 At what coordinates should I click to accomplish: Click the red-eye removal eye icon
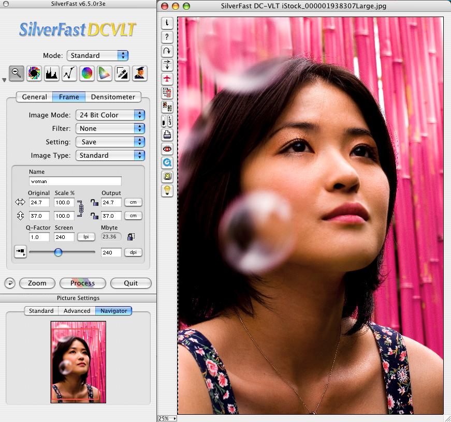tap(167, 149)
